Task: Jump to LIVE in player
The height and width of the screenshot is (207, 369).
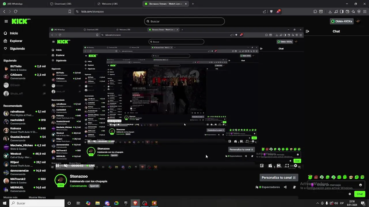Action: tap(90, 166)
